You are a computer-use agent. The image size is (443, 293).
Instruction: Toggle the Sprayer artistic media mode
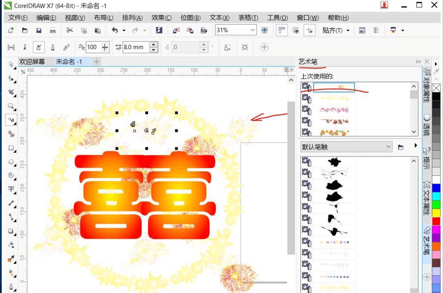point(39,47)
